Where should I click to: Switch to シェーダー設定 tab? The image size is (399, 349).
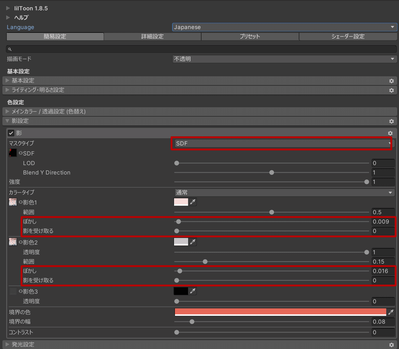348,36
